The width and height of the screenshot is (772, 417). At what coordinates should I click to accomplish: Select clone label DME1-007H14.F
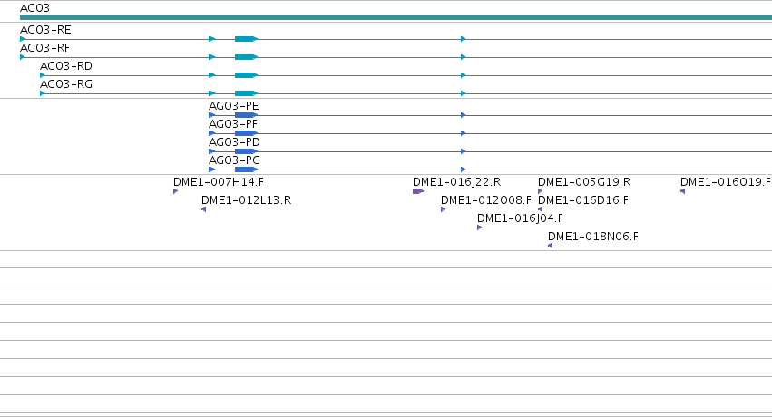point(219,182)
